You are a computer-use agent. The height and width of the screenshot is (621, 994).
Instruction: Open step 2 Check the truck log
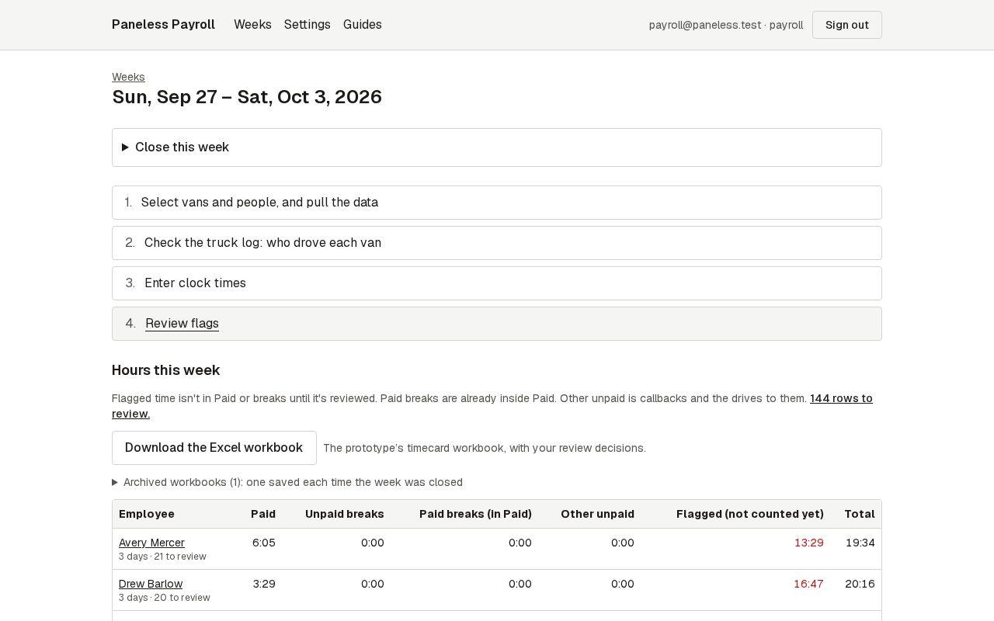coord(497,243)
